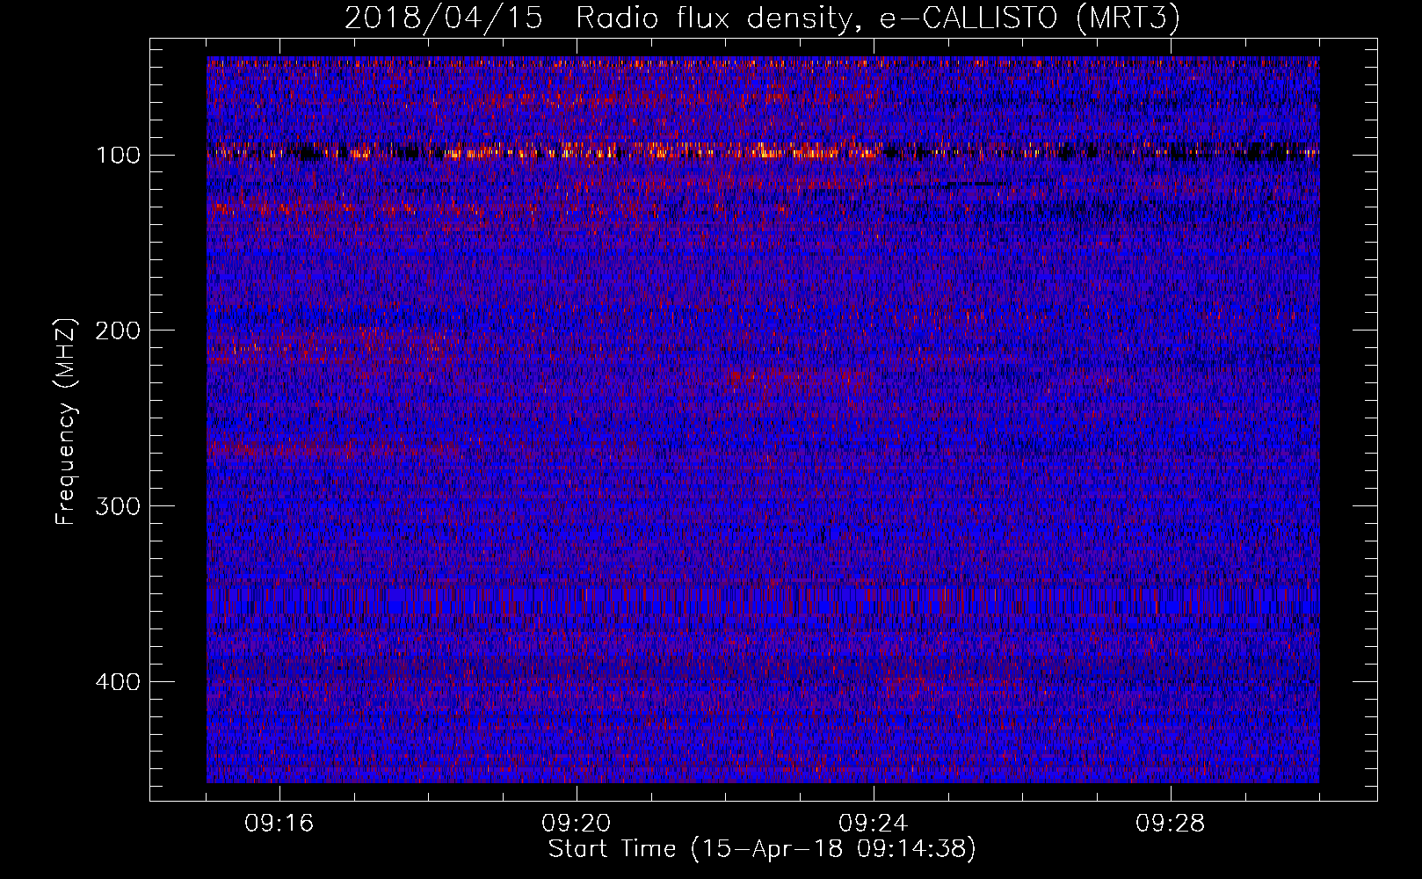
Task: Click the 09:24 time tick label
Action: [x=874, y=824]
